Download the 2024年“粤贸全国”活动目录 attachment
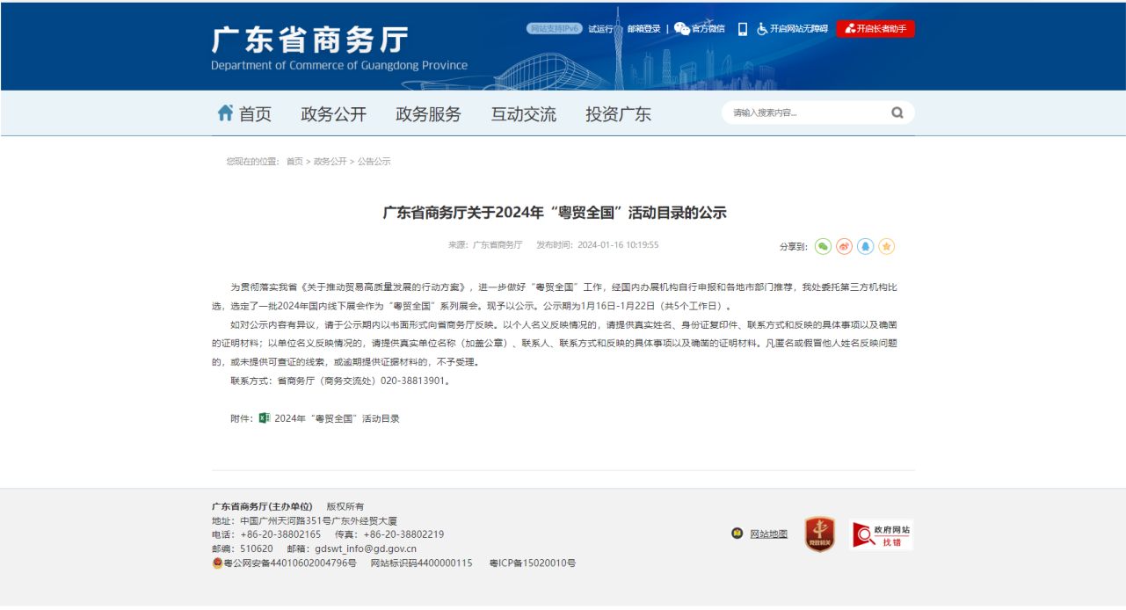Screen dimensions: 1126x610 [337, 418]
